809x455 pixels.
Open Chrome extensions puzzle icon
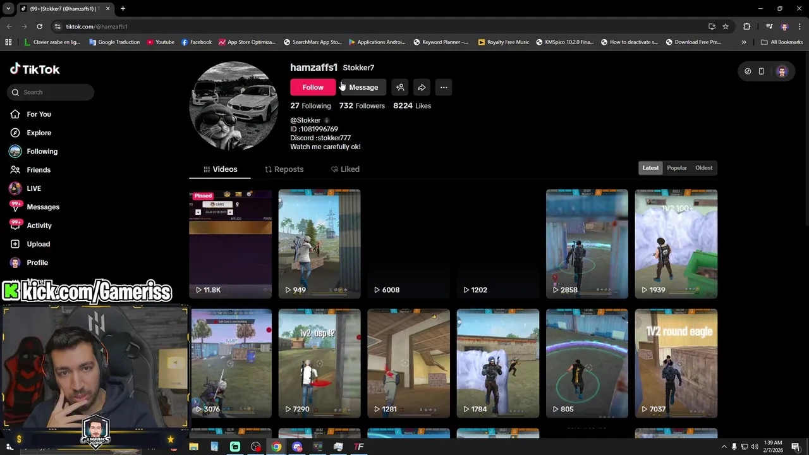(747, 27)
